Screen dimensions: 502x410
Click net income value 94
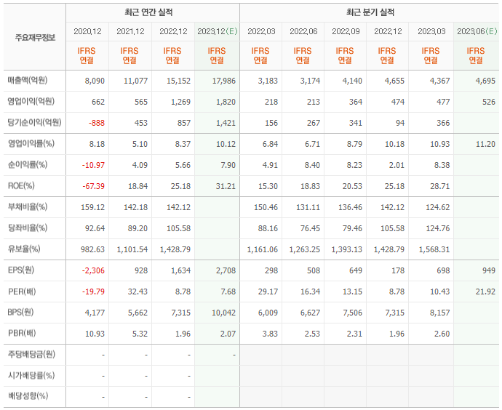pyautogui.click(x=400, y=123)
